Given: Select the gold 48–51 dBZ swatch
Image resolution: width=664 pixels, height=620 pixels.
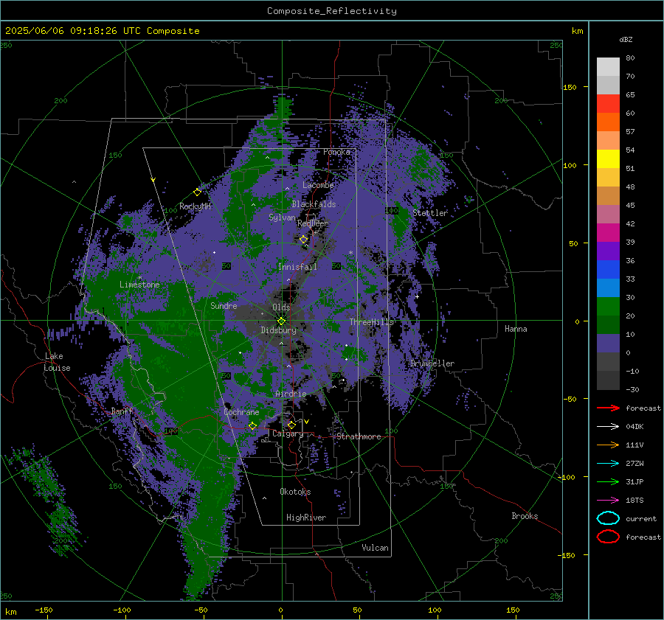Looking at the screenshot, I should pyautogui.click(x=608, y=178).
